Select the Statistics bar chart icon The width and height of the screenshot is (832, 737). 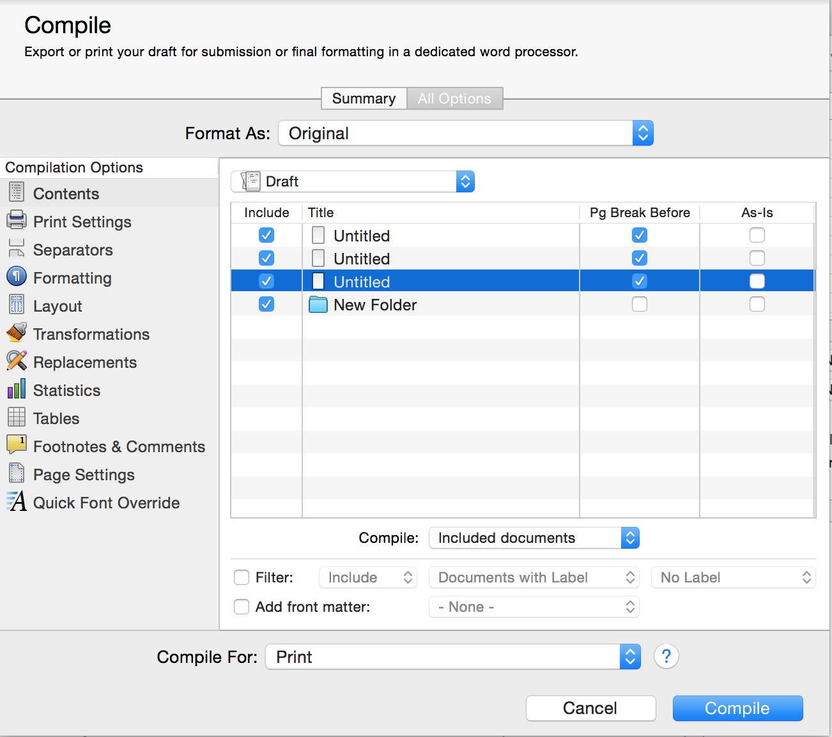pyautogui.click(x=16, y=389)
